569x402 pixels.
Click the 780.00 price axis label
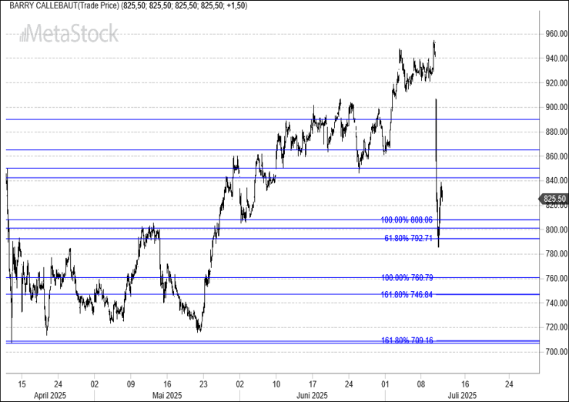click(557, 253)
